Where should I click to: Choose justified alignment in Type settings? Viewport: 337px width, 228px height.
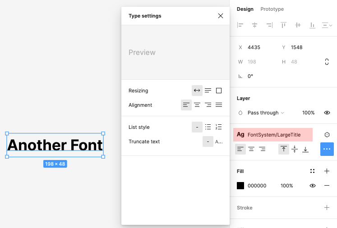219,105
